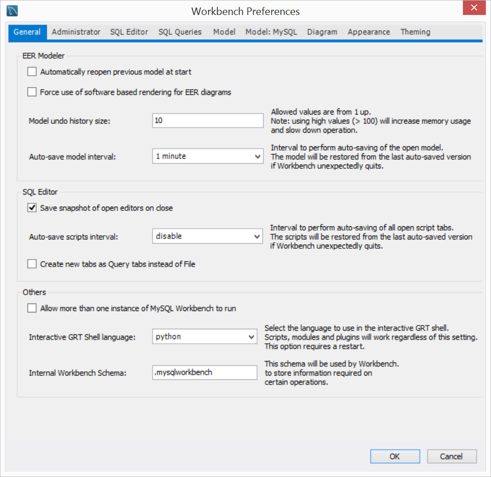Click the 'EER Modeler' group heading
The image size is (491, 477).
pyautogui.click(x=43, y=56)
